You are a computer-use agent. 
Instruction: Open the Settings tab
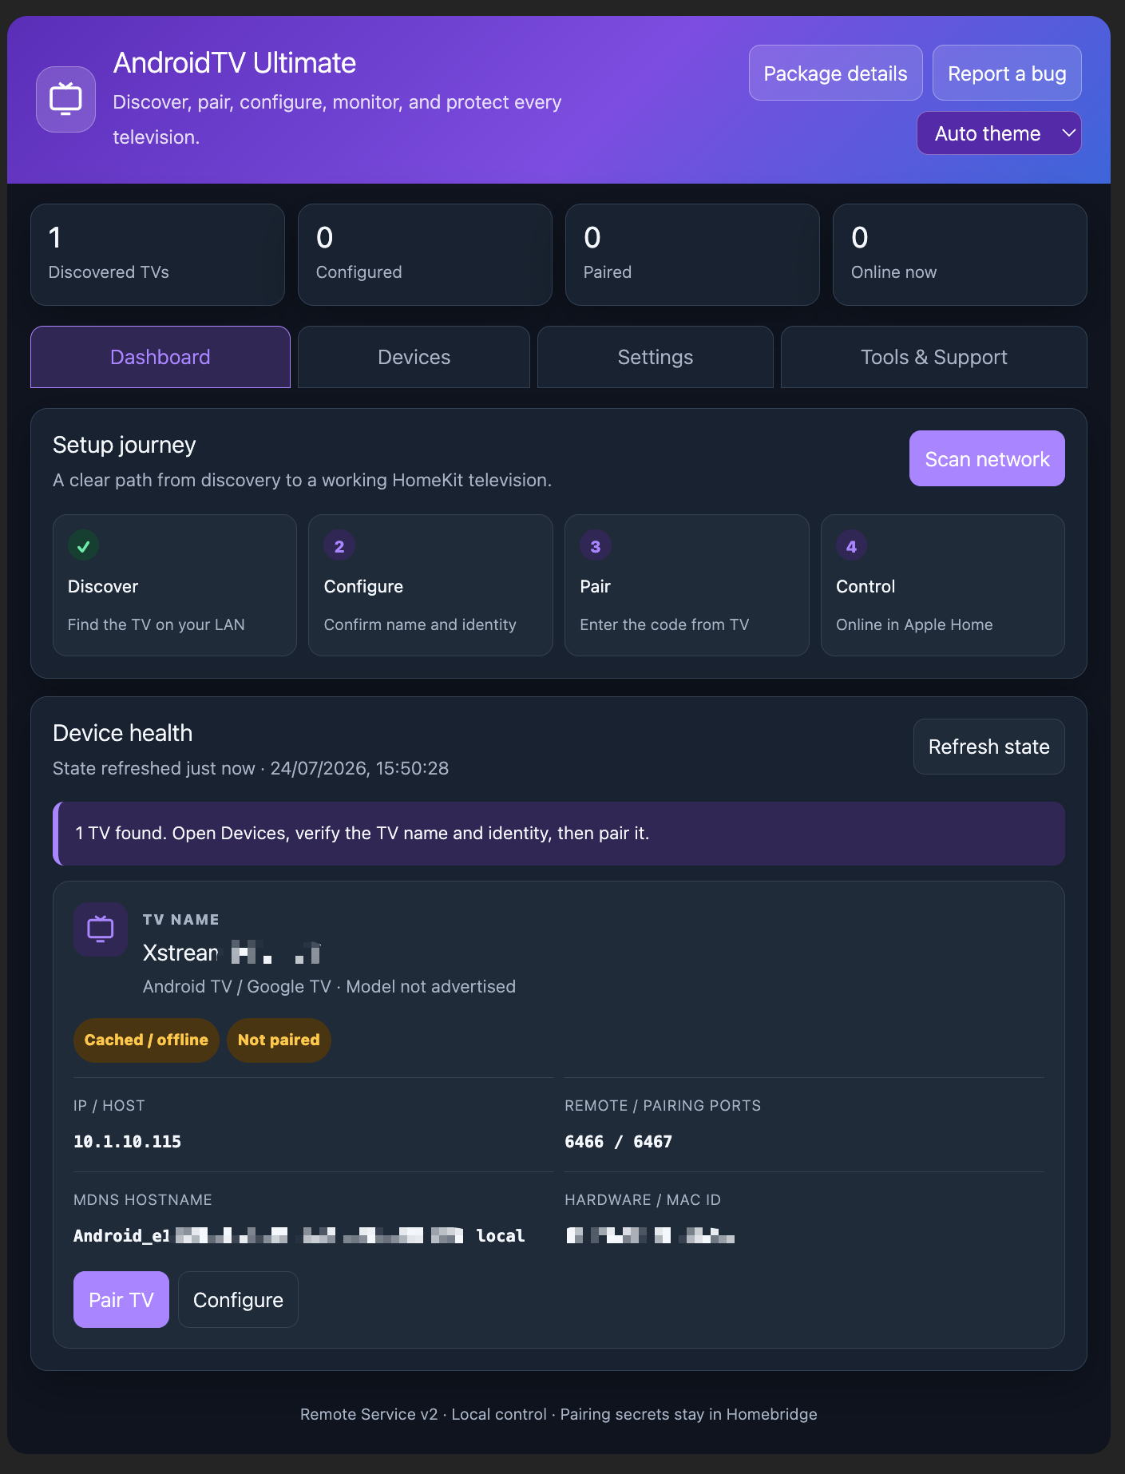pos(656,357)
